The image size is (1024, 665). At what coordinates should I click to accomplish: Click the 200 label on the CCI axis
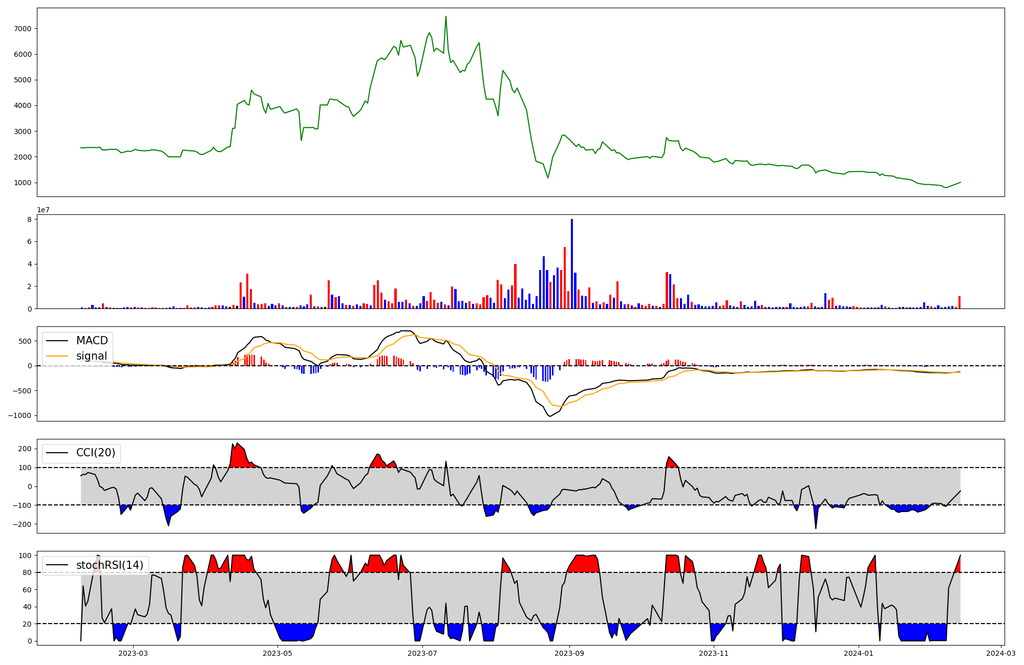pos(25,449)
